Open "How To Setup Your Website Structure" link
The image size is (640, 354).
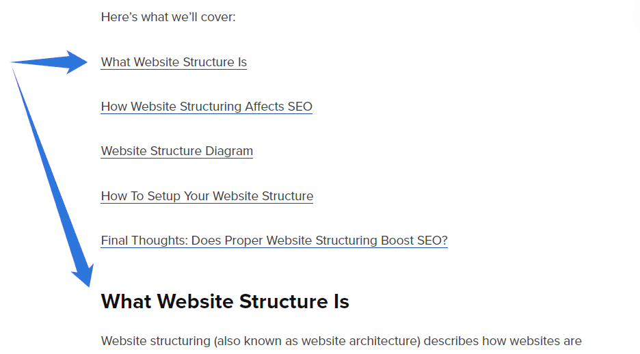(207, 195)
